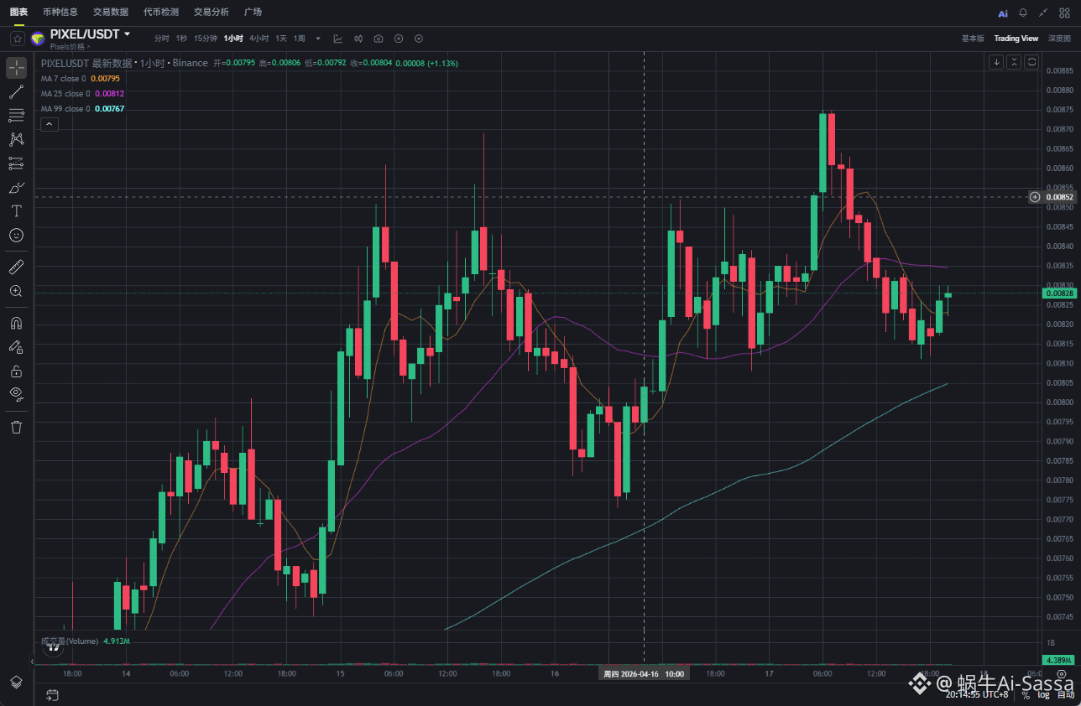Screen dimensions: 1081x706
Task: Click the collapse pane button
Action: click(1014, 62)
